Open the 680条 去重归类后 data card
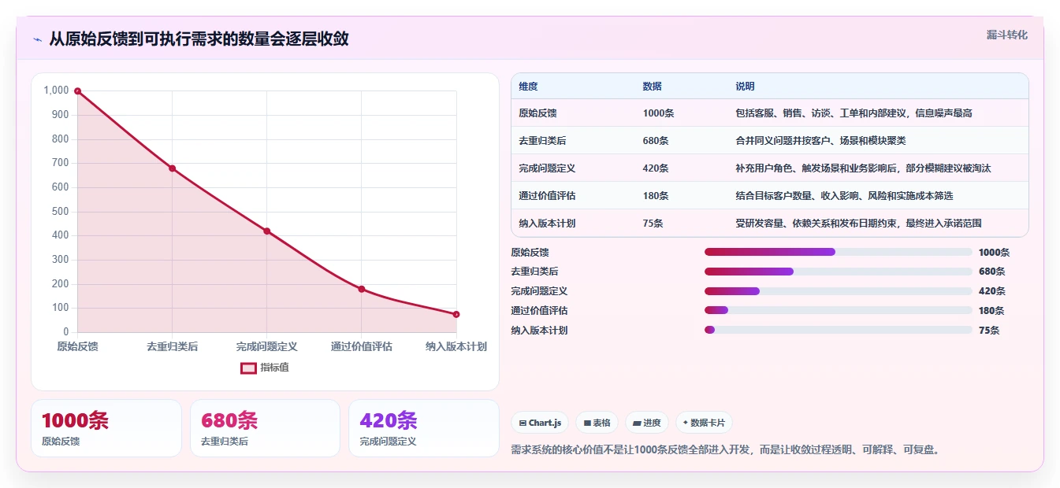Screen dimensions: 1060x488 [x=265, y=428]
